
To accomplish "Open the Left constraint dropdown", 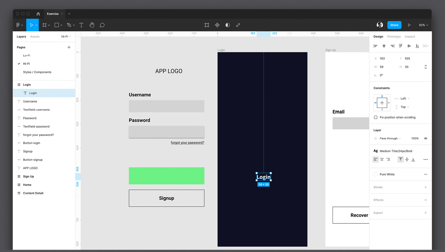I will [x=403, y=98].
